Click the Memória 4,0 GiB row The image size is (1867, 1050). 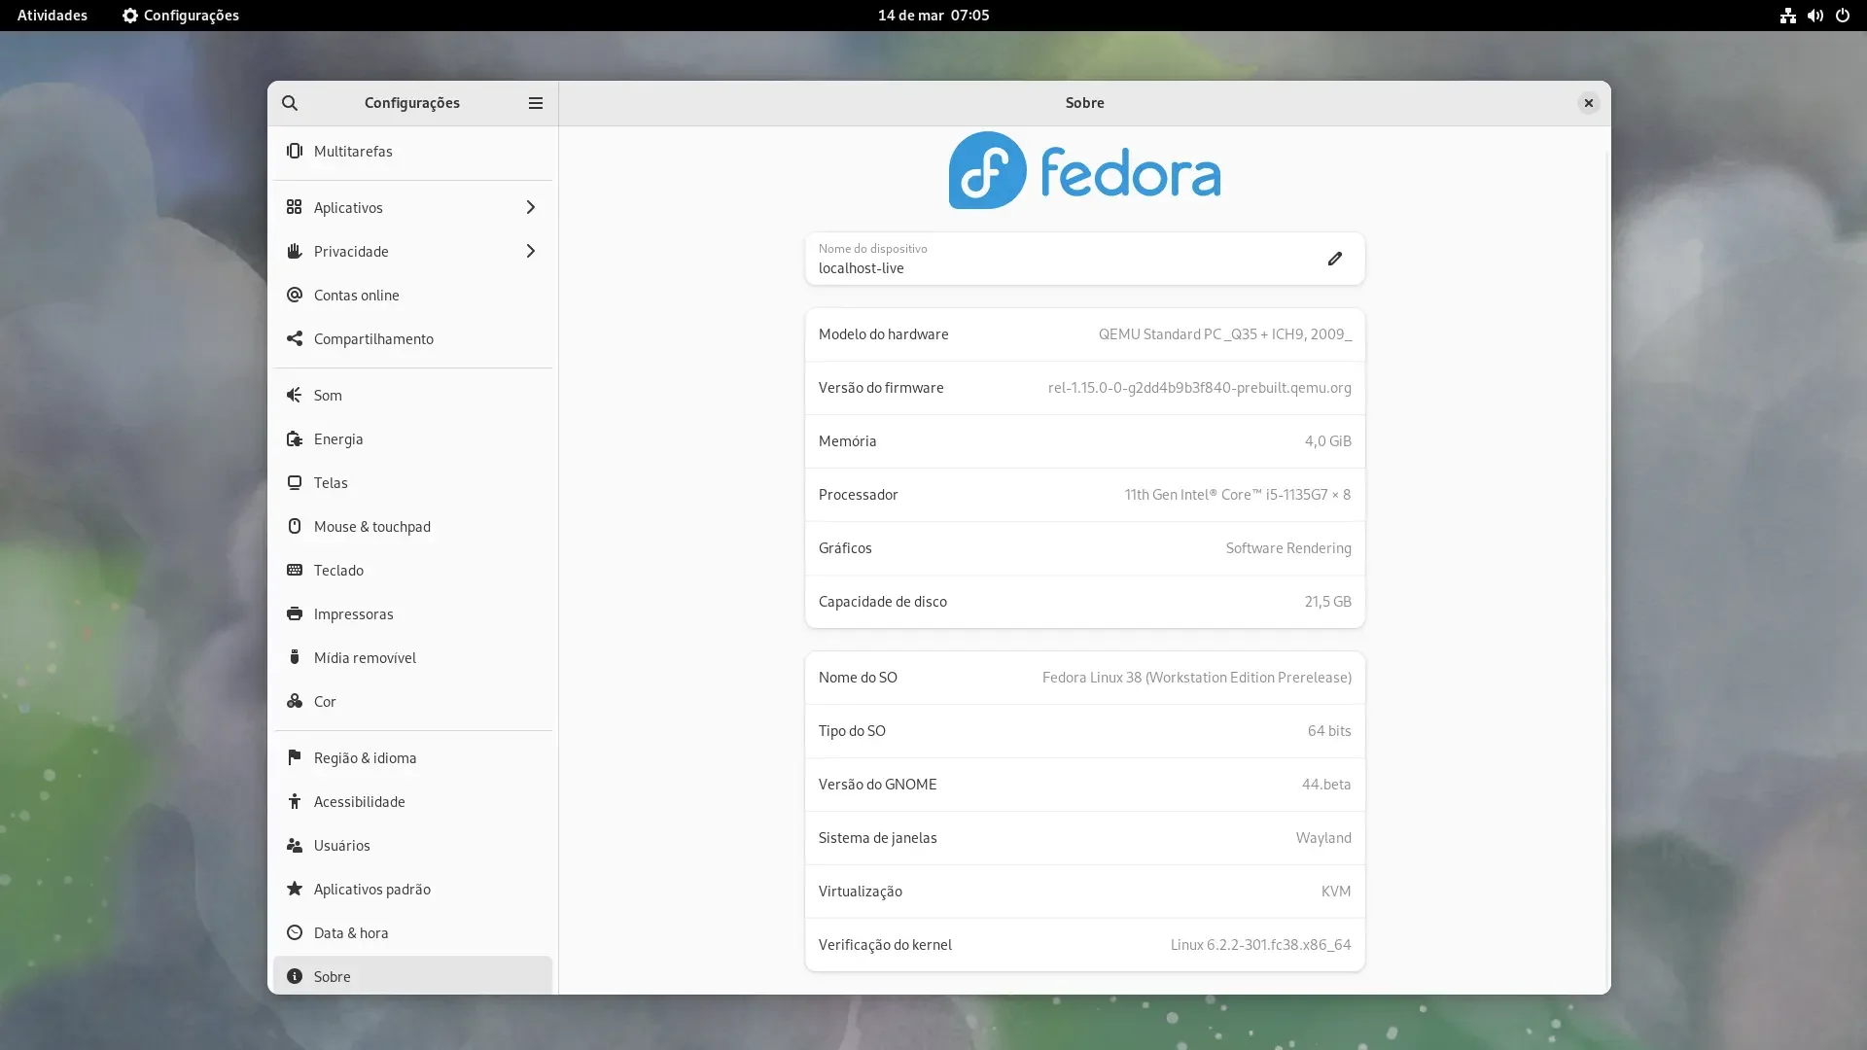(x=1084, y=441)
